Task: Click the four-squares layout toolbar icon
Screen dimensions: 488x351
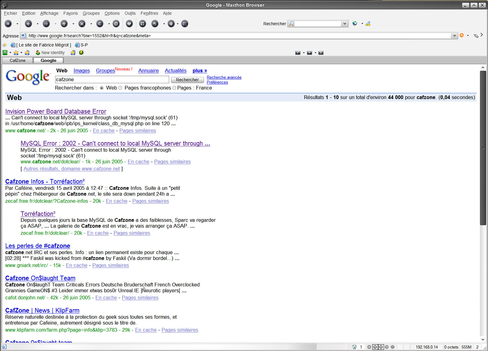Action: (142, 24)
